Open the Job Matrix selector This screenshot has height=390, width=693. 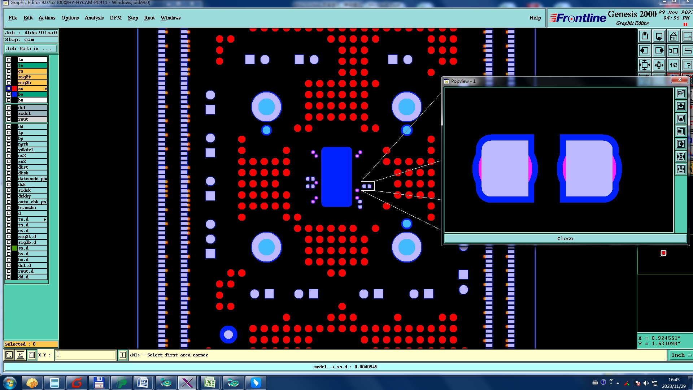click(31, 48)
